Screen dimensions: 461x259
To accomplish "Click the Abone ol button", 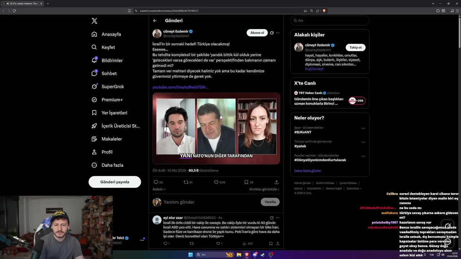I will [x=257, y=33].
